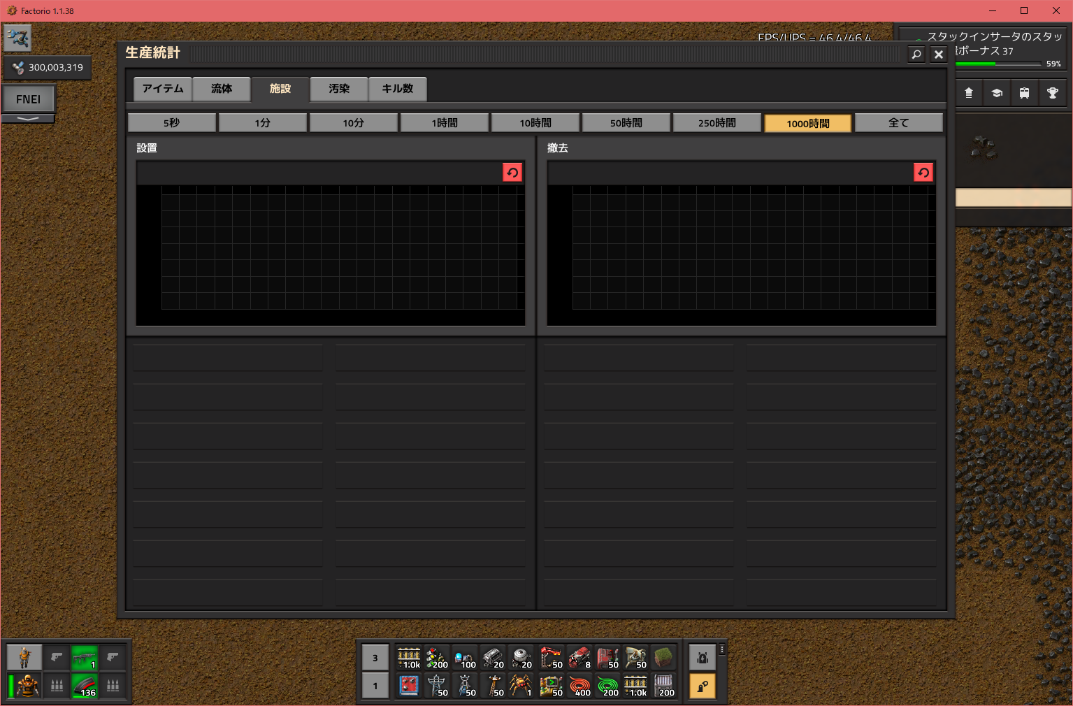Toggle the highlighted exoskeleton button
The height and width of the screenshot is (706, 1073).
tap(703, 686)
